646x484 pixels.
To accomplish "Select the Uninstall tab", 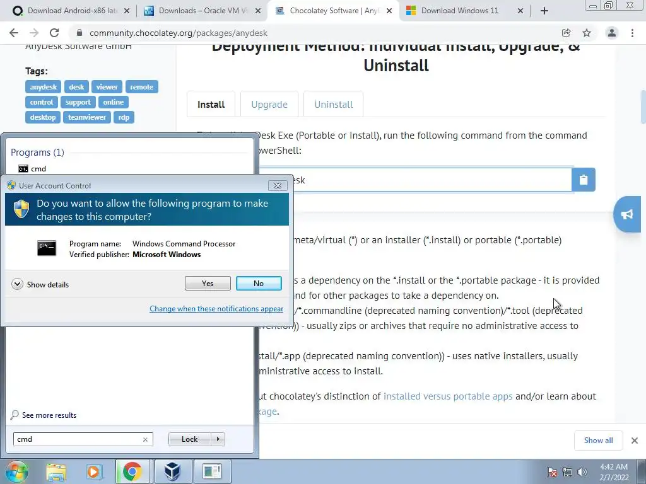I will coord(334,105).
